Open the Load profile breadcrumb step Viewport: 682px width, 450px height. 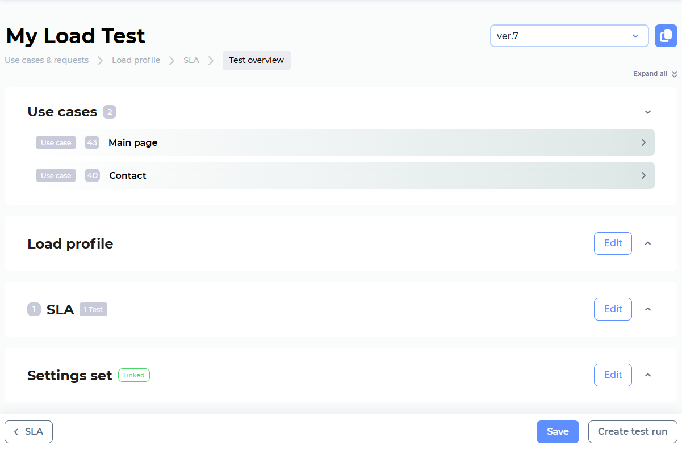[136, 60]
